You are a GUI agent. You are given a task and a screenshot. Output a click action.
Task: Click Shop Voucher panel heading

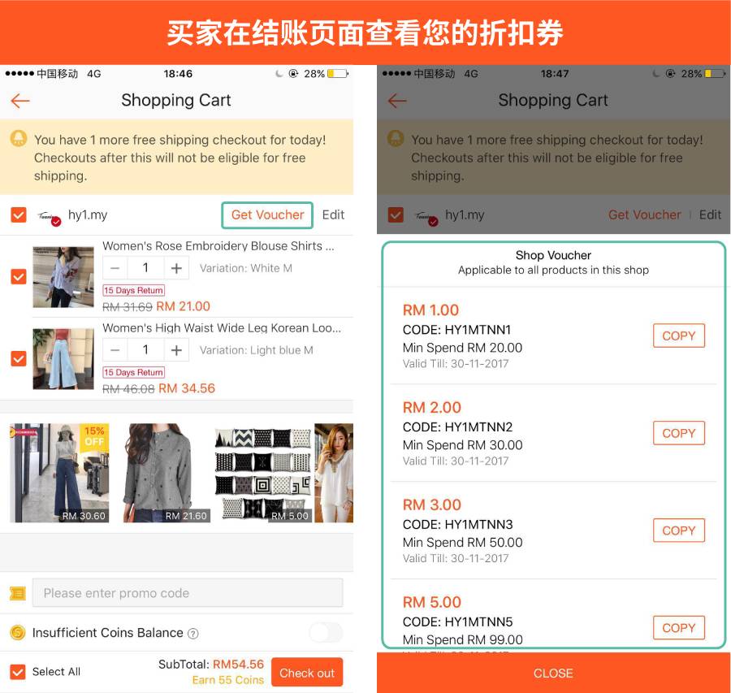553,255
